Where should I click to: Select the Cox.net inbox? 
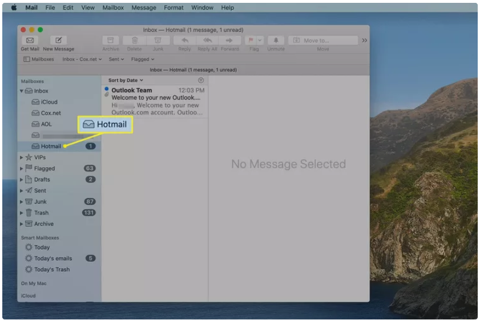(x=59, y=113)
